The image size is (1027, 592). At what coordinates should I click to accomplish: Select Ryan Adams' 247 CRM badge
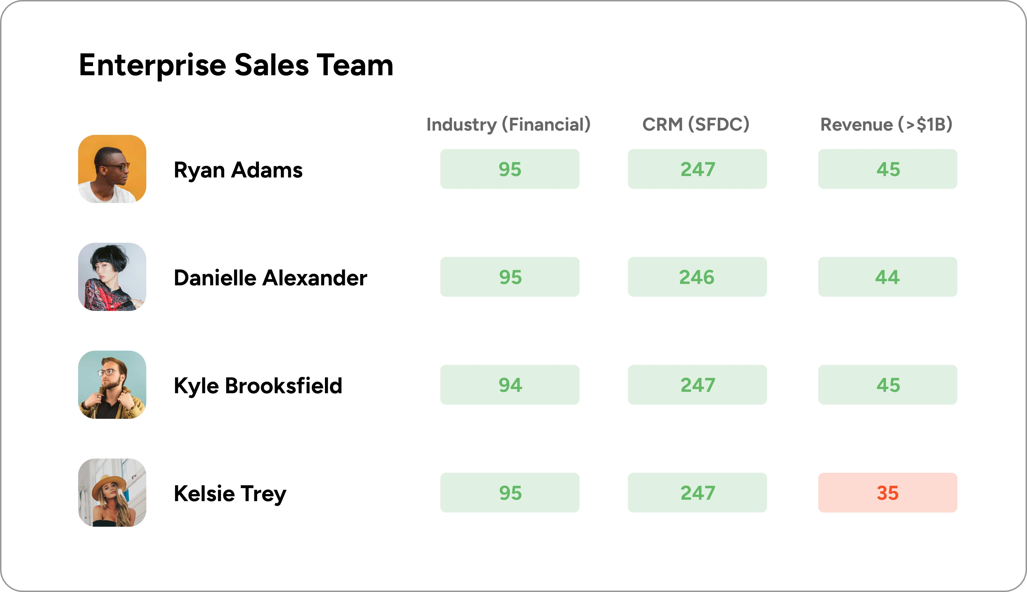(697, 169)
